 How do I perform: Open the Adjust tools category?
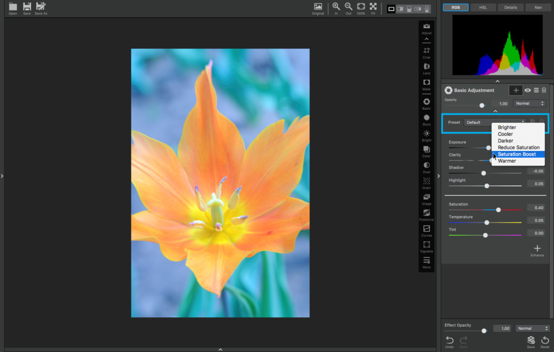426,28
